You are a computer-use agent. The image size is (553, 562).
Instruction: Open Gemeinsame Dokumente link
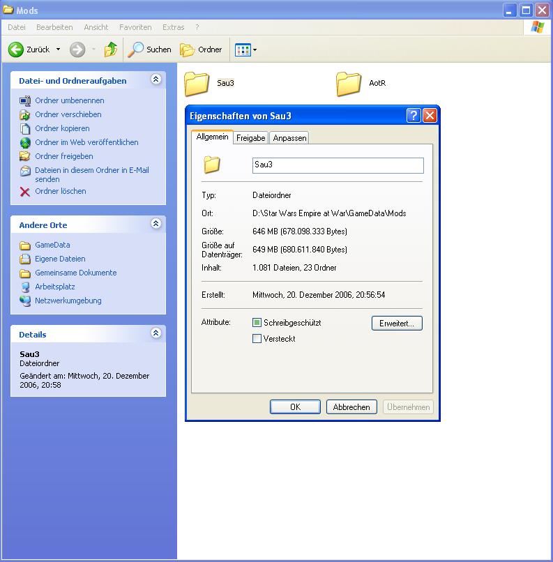(76, 273)
